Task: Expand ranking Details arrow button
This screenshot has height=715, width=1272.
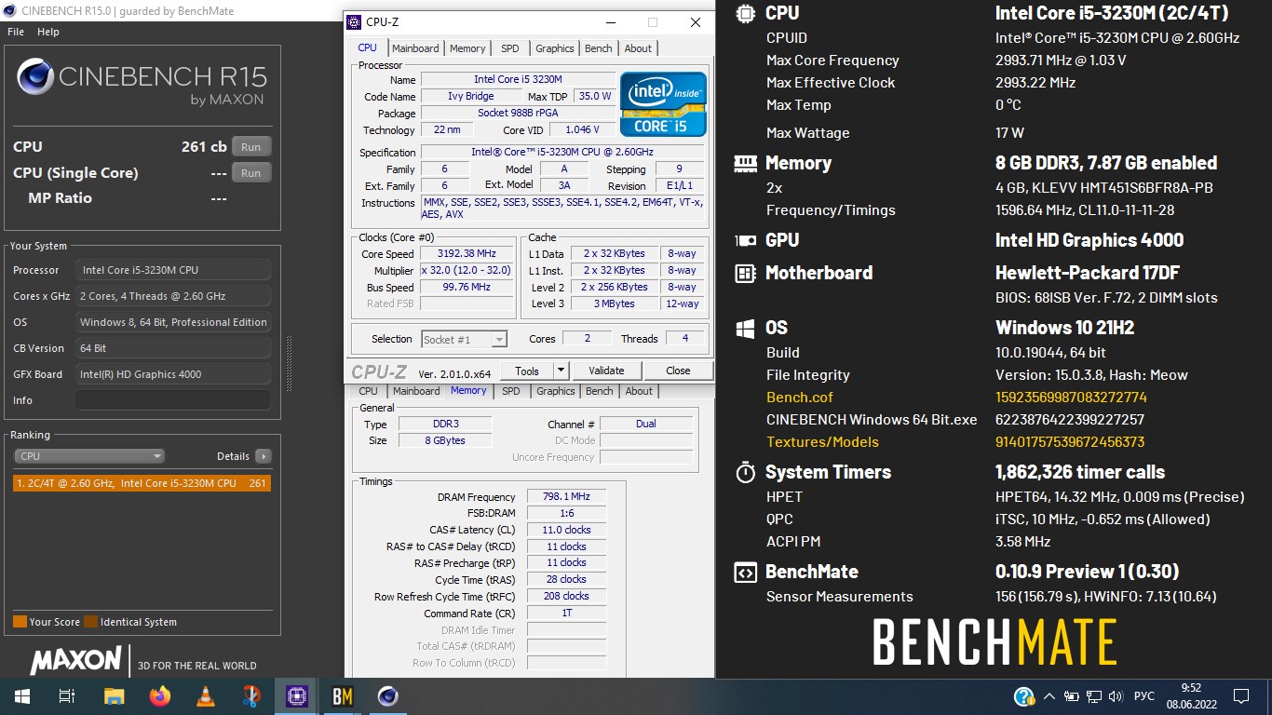Action: (x=264, y=456)
